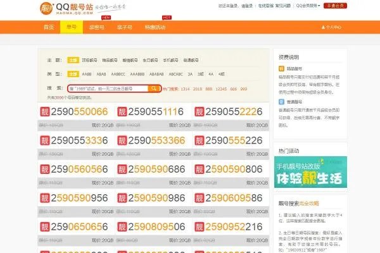Select 全部 in the 类型 row

coord(73,74)
